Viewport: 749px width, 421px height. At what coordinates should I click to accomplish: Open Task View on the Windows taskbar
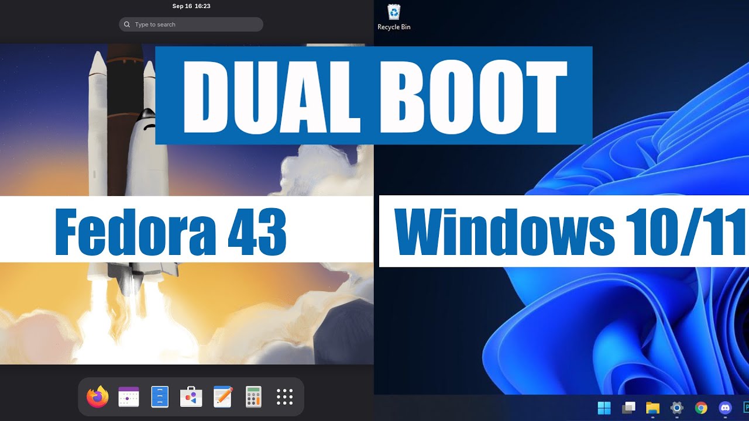click(x=628, y=408)
